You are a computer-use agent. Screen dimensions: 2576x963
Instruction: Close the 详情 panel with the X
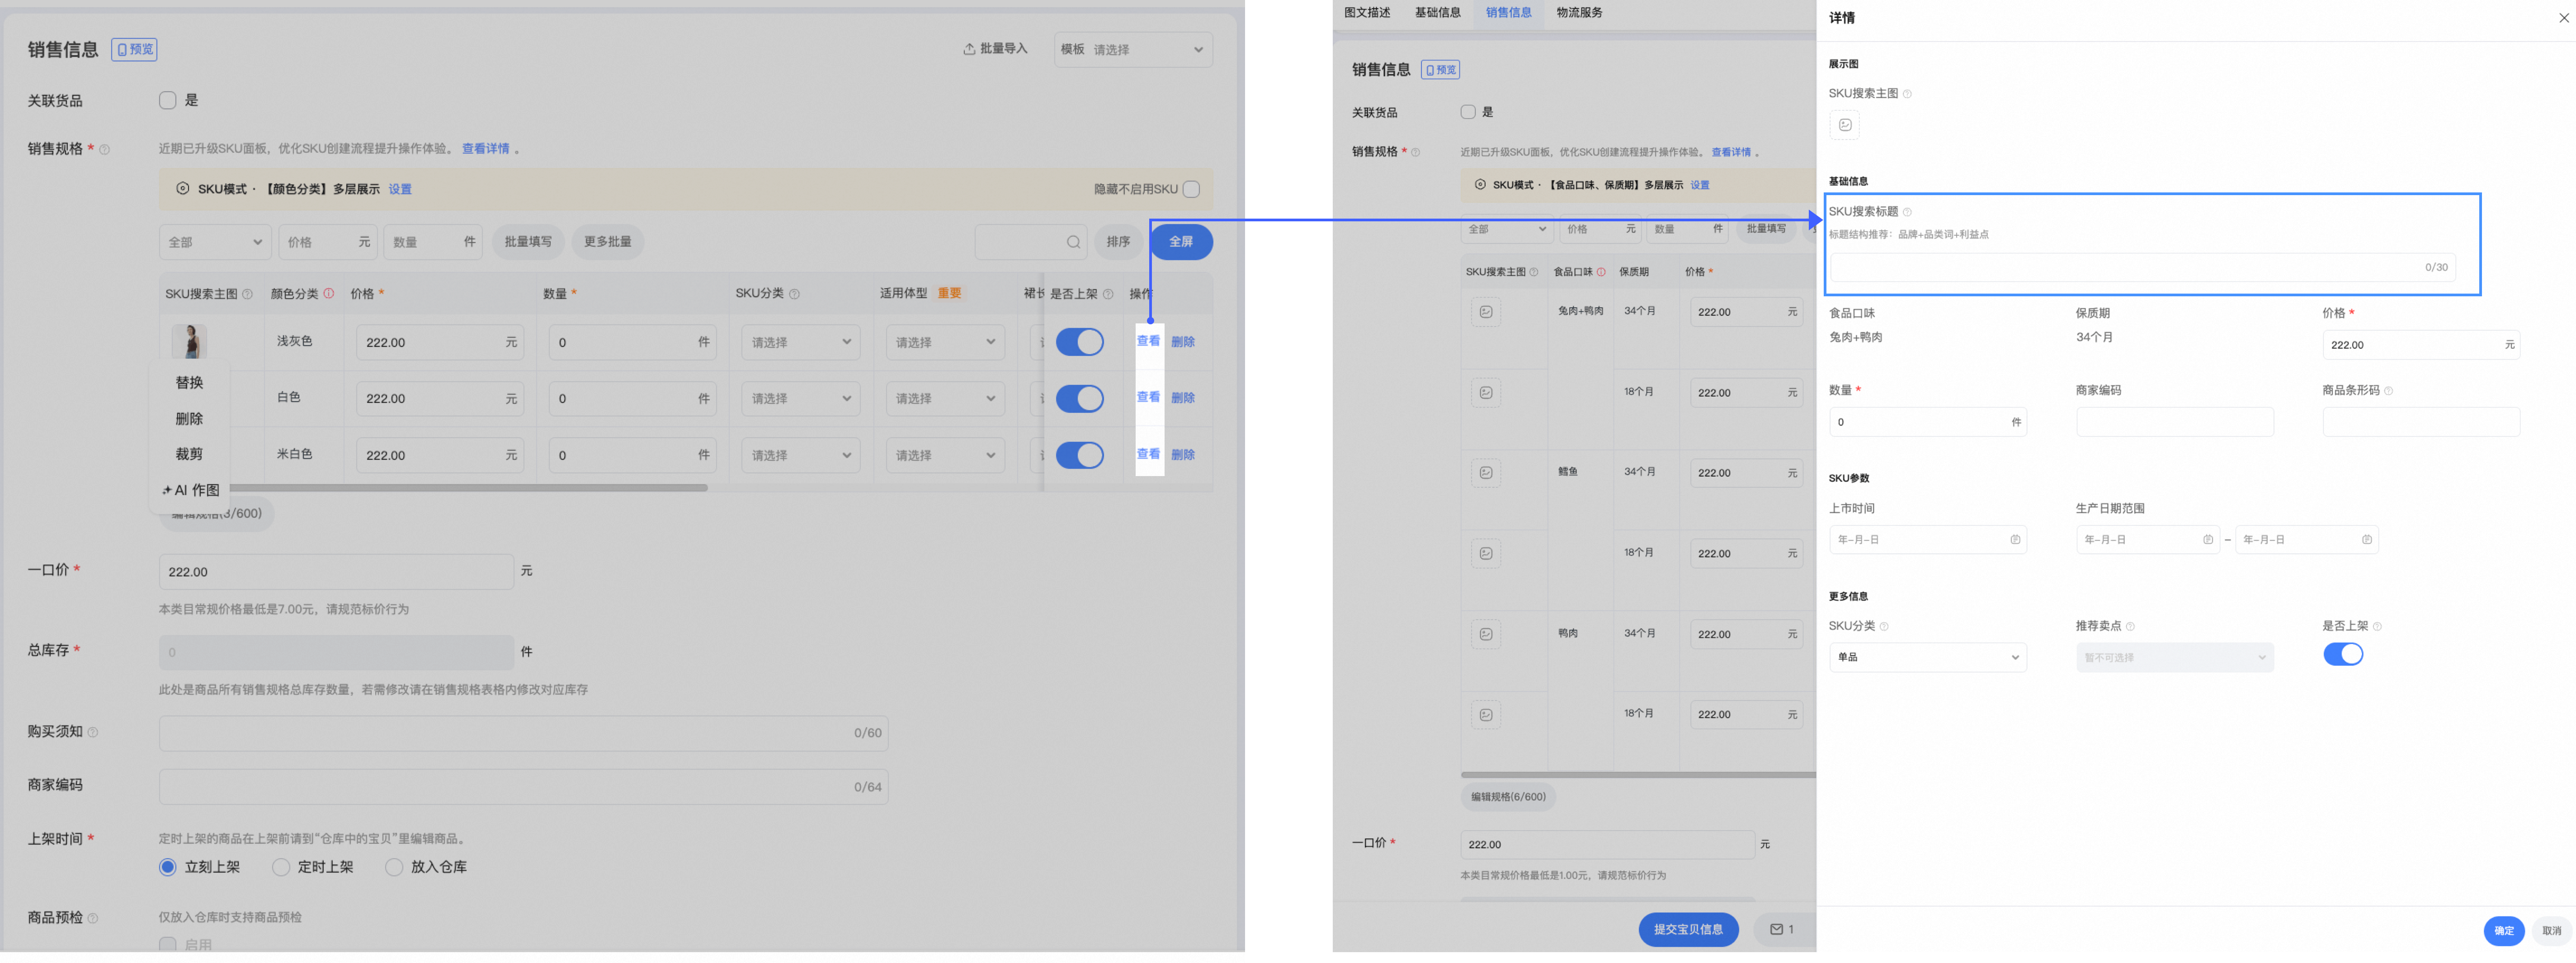click(x=2564, y=17)
